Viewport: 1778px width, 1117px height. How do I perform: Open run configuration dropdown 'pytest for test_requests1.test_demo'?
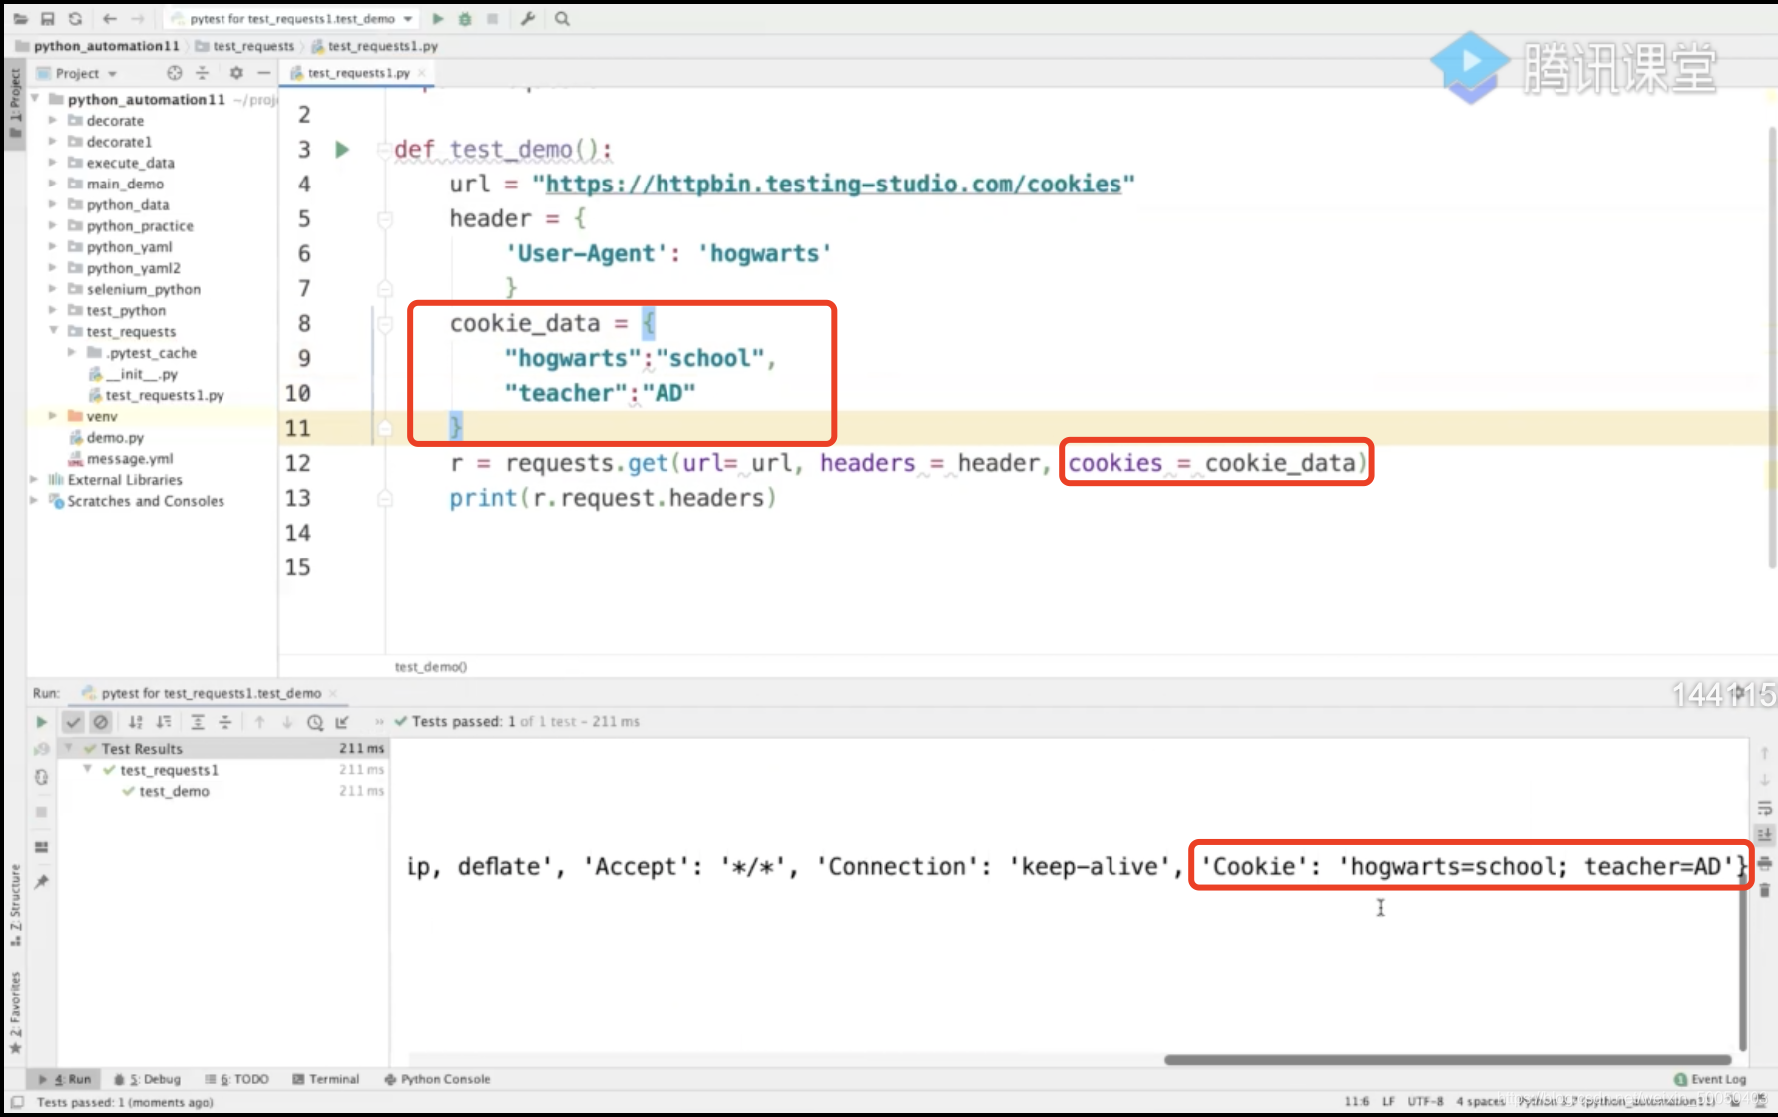pyautogui.click(x=292, y=19)
